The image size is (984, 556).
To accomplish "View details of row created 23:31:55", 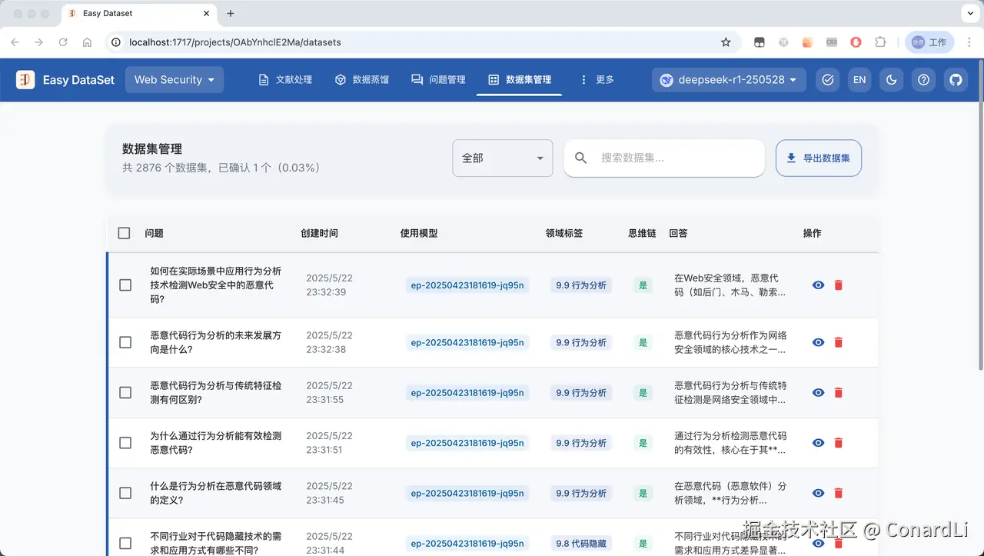I will pos(818,393).
